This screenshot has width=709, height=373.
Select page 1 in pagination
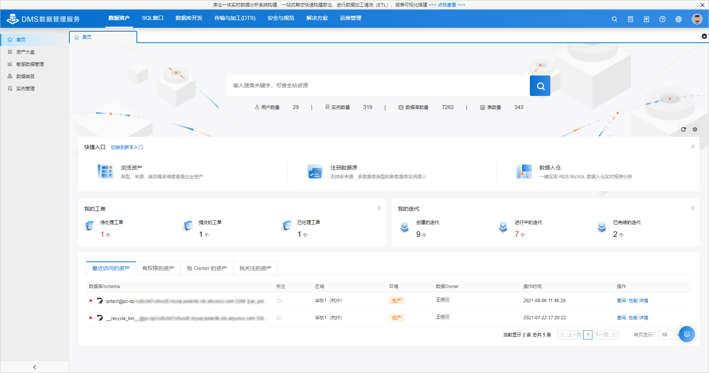[588, 335]
